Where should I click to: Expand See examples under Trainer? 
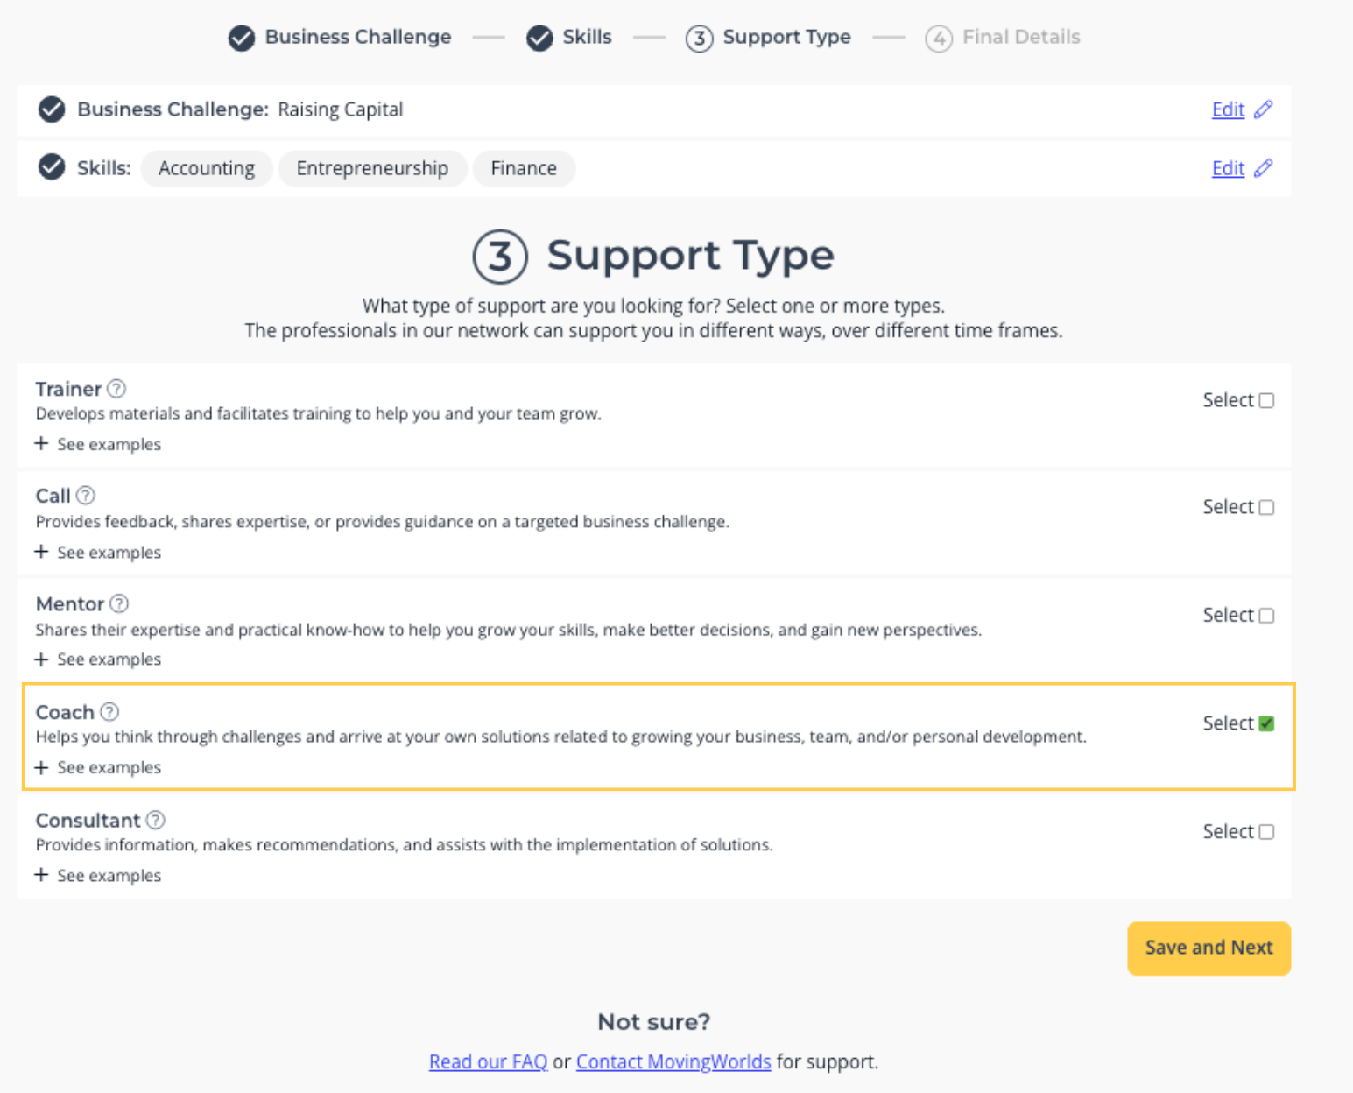coord(98,444)
